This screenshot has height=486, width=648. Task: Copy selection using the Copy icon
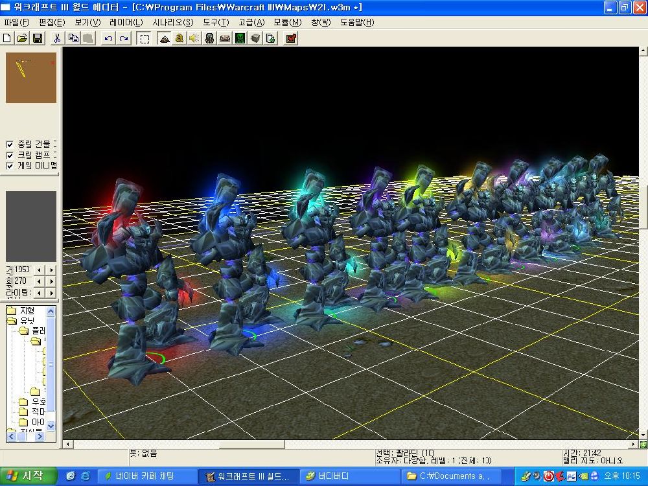pos(73,38)
